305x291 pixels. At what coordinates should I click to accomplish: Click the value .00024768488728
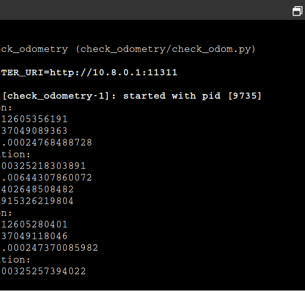pos(47,142)
